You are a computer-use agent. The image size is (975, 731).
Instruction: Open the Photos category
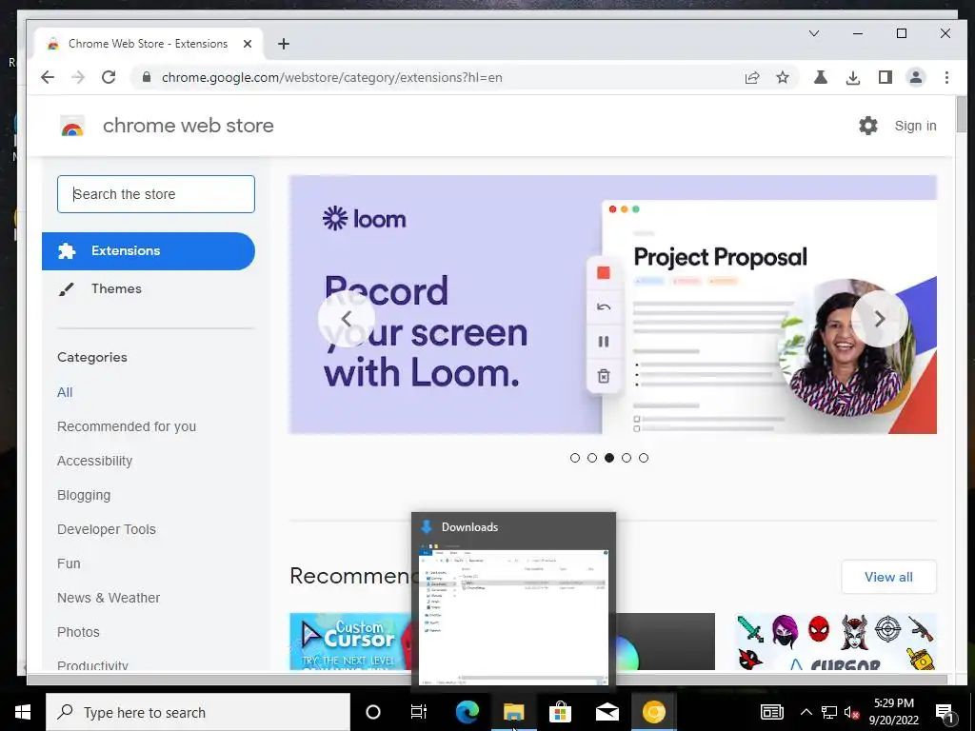pos(78,632)
